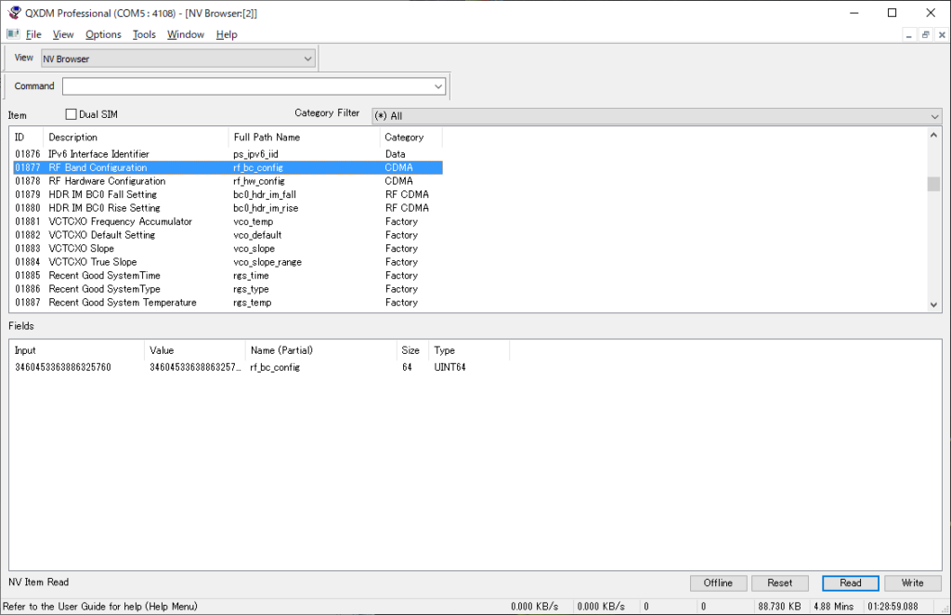Open the Tools menu

click(x=144, y=34)
